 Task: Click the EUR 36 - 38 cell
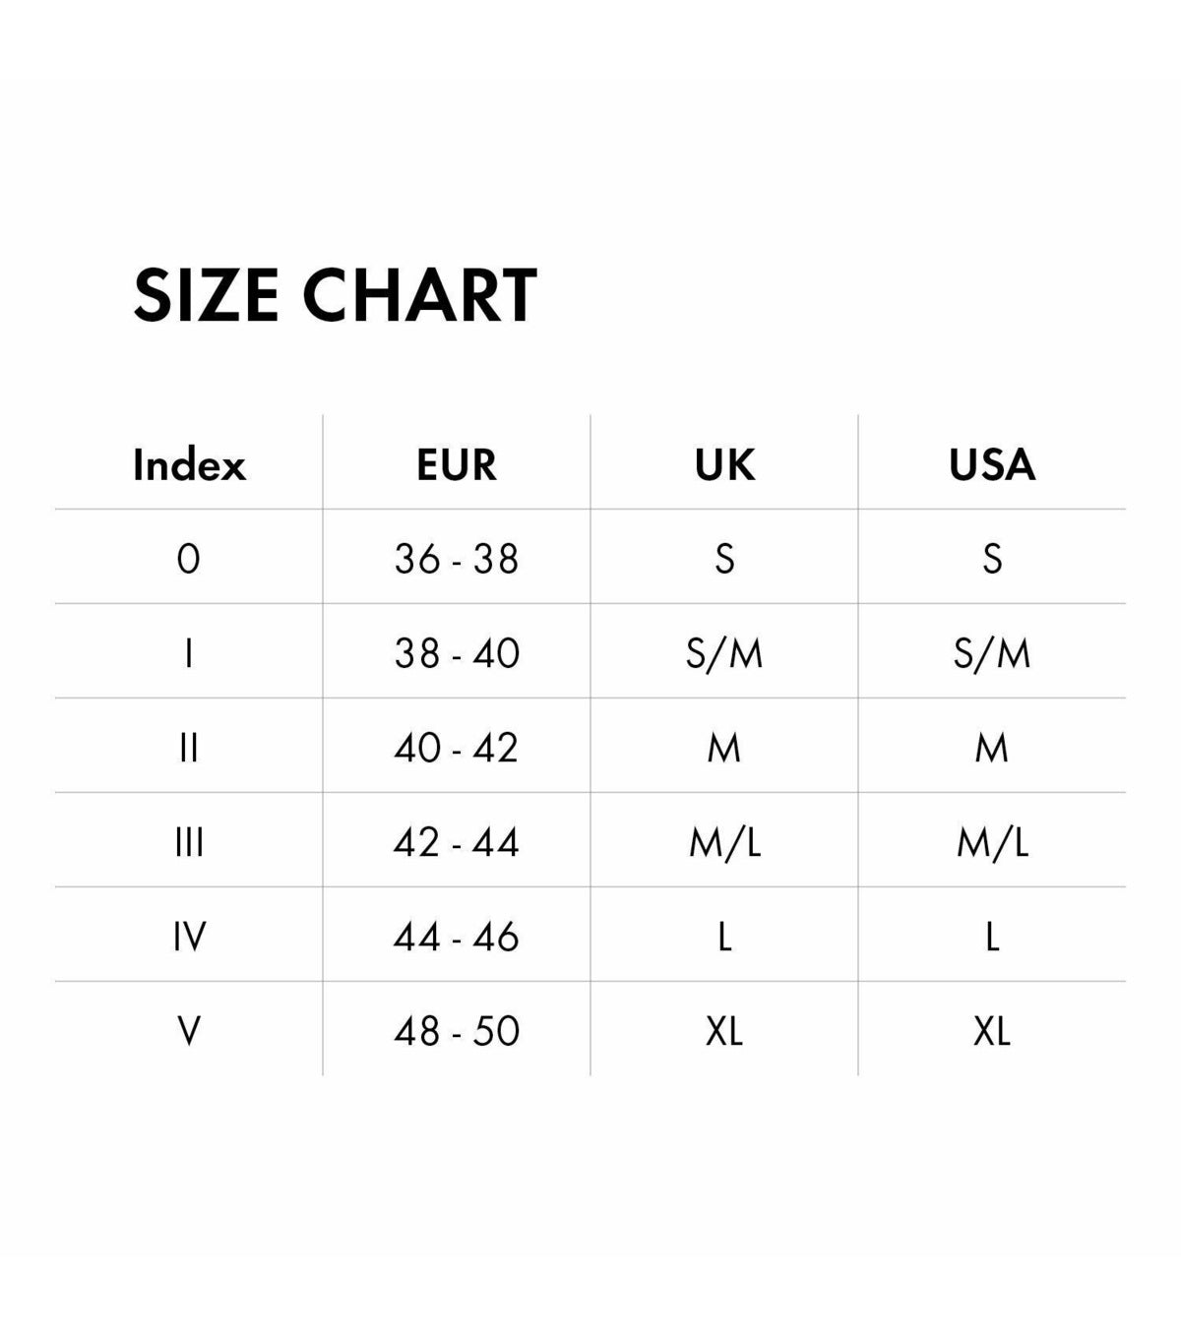pos(457,559)
